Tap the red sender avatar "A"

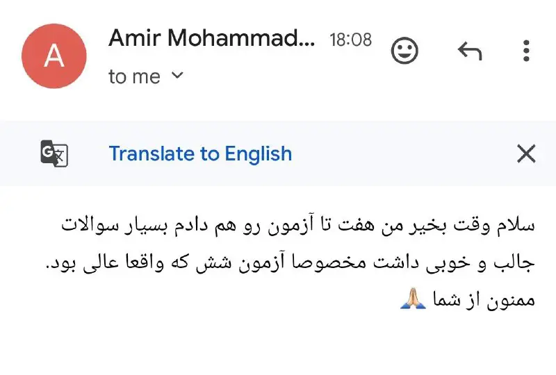click(54, 55)
